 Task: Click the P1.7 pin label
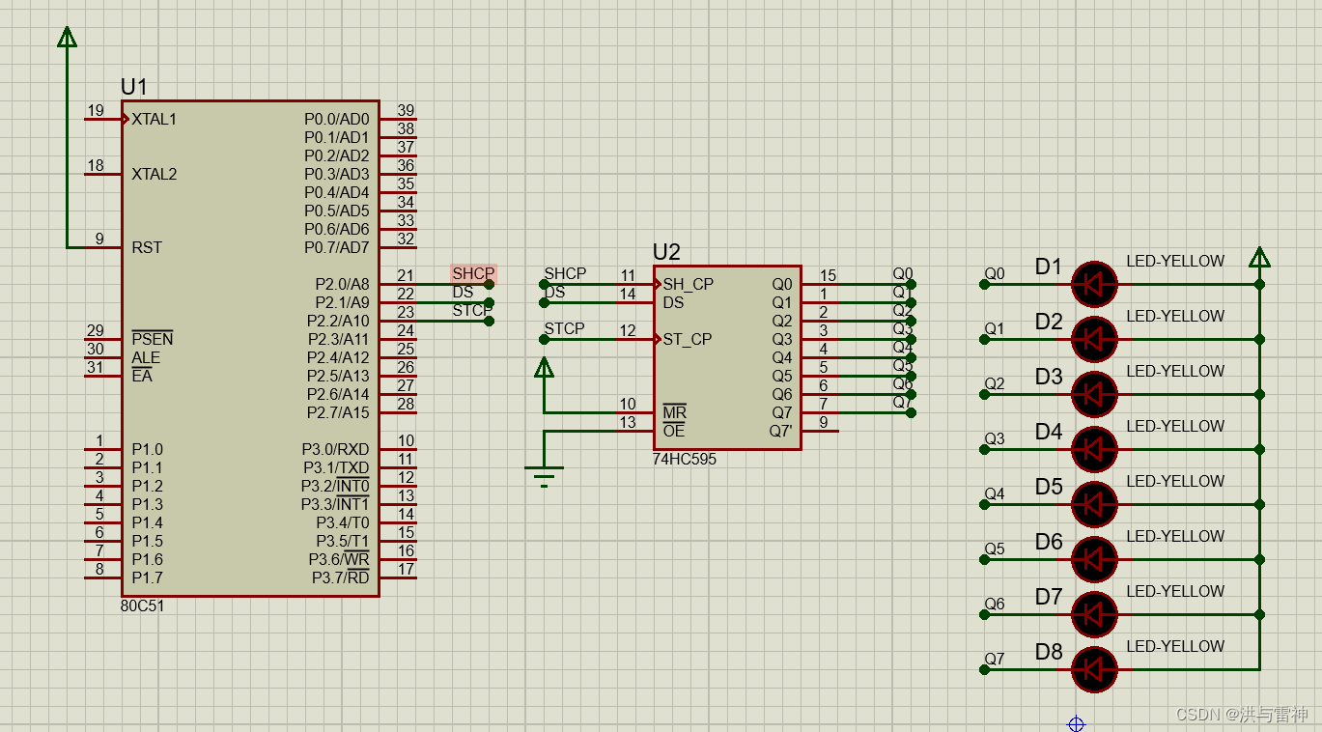147,578
